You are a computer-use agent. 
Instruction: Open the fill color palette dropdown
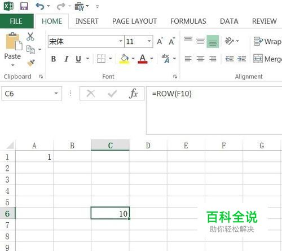[133, 59]
